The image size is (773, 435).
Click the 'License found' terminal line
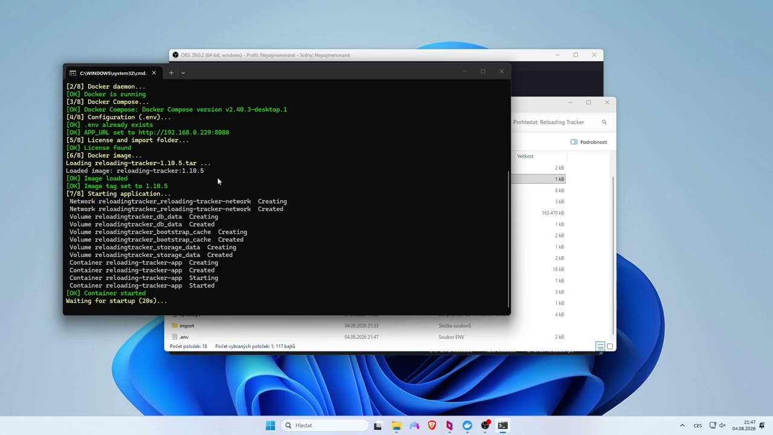point(98,147)
